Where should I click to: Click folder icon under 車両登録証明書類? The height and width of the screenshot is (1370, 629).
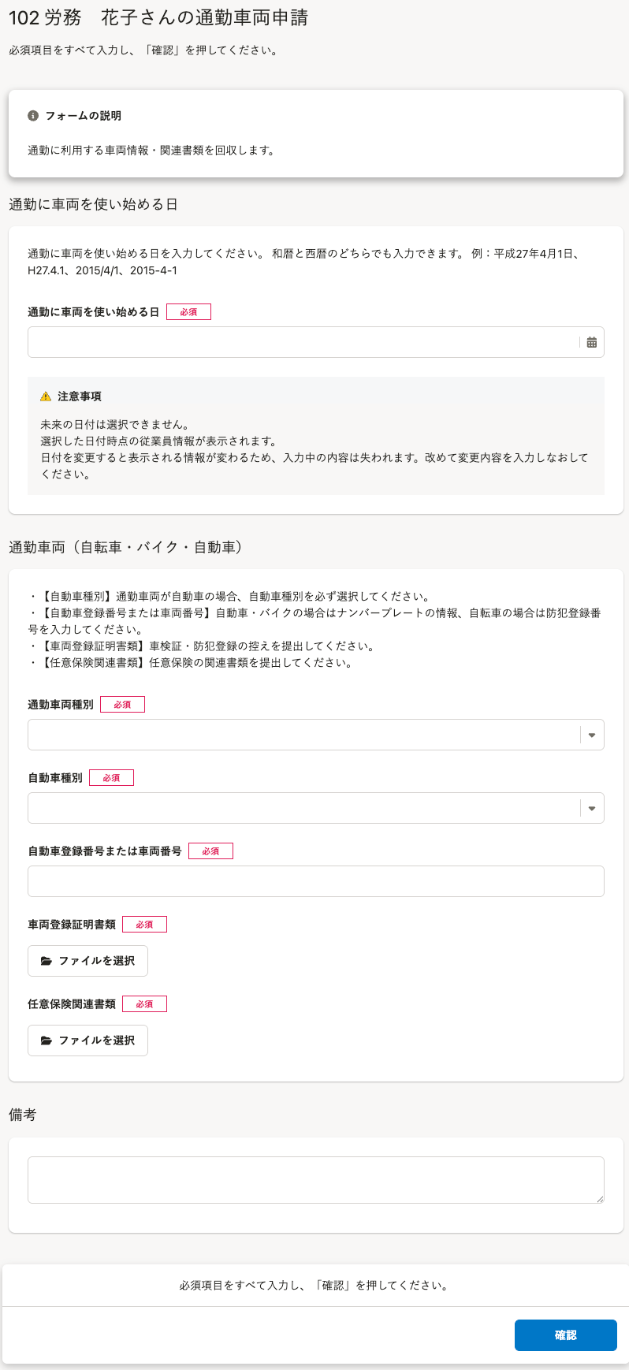47,961
